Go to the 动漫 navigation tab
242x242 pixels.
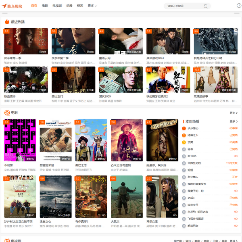coord(69,6)
